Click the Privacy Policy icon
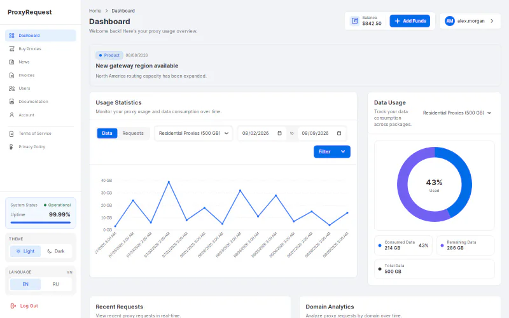Screen dimensions: 509x318 click(x=11, y=147)
